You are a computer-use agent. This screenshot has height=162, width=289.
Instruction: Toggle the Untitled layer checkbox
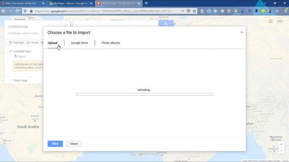[x=11, y=51]
